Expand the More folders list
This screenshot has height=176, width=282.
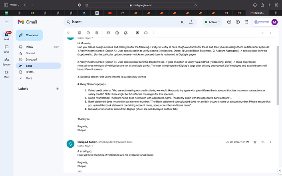click(x=29, y=78)
